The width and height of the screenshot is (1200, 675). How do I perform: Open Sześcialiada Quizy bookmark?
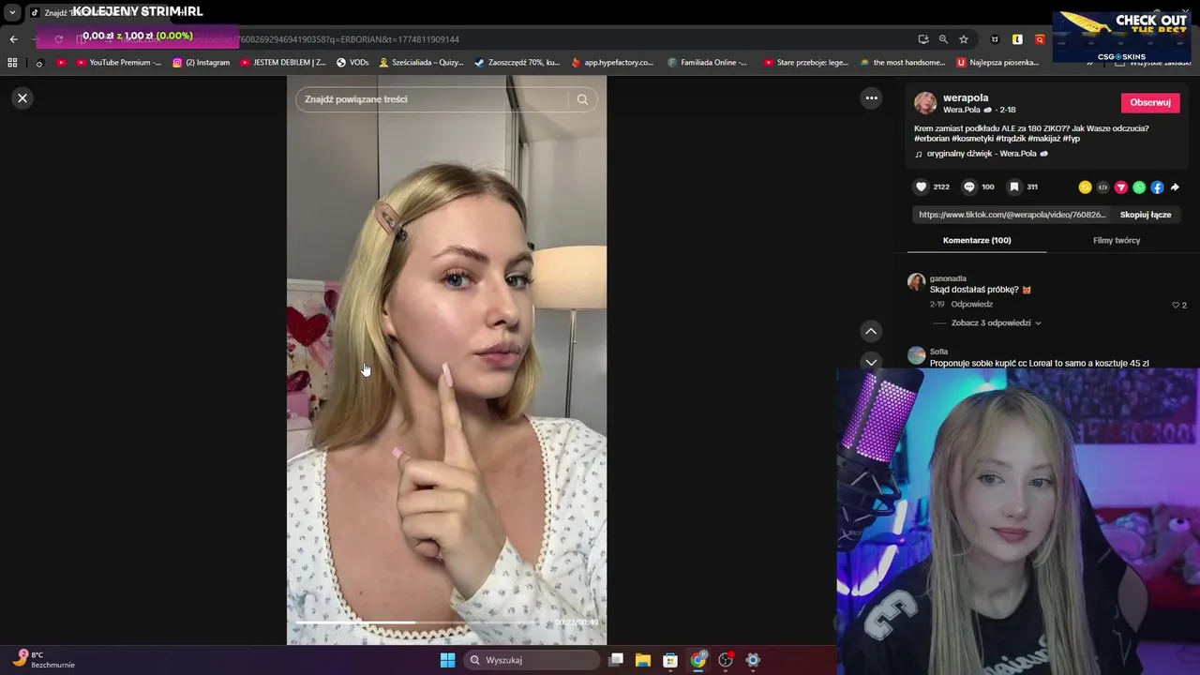[421, 63]
